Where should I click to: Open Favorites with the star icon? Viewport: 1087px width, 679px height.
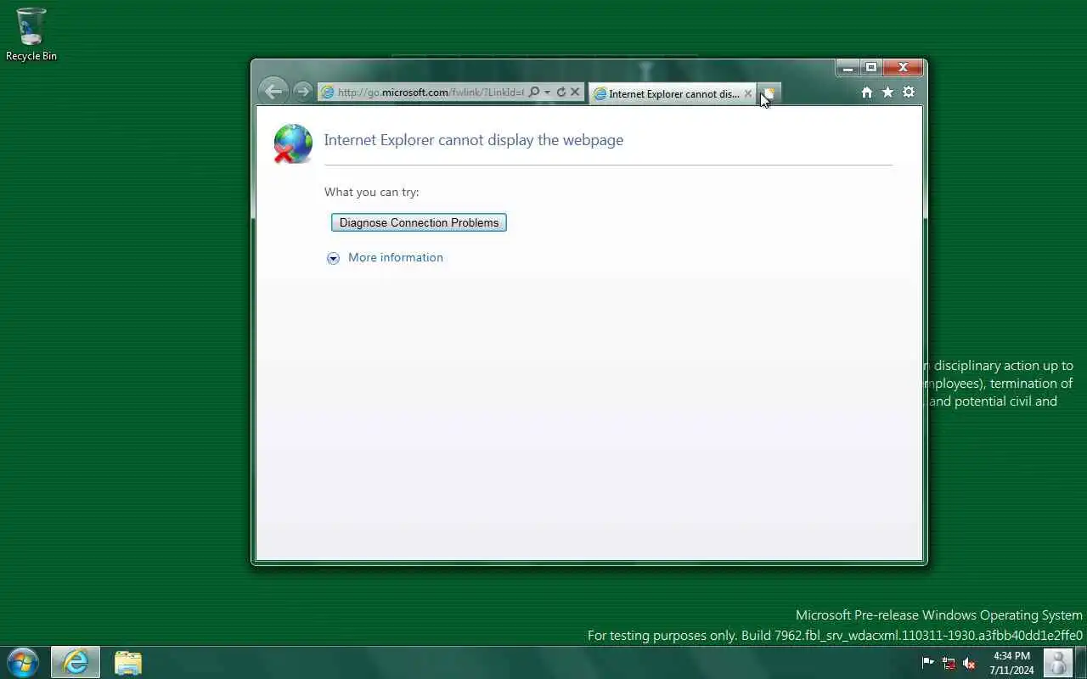pyautogui.click(x=887, y=92)
